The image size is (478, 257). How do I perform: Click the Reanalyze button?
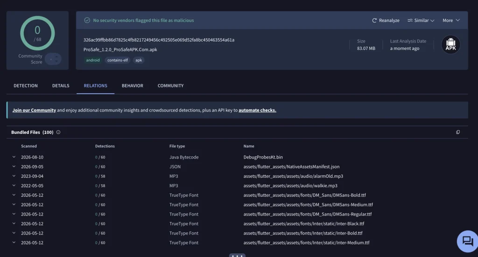(x=386, y=21)
